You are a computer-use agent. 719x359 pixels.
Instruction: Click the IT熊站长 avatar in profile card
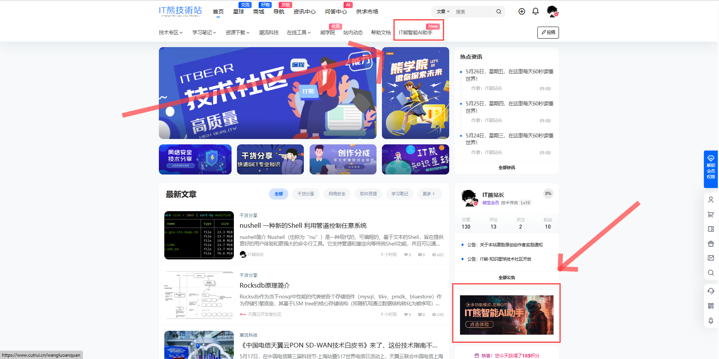469,198
